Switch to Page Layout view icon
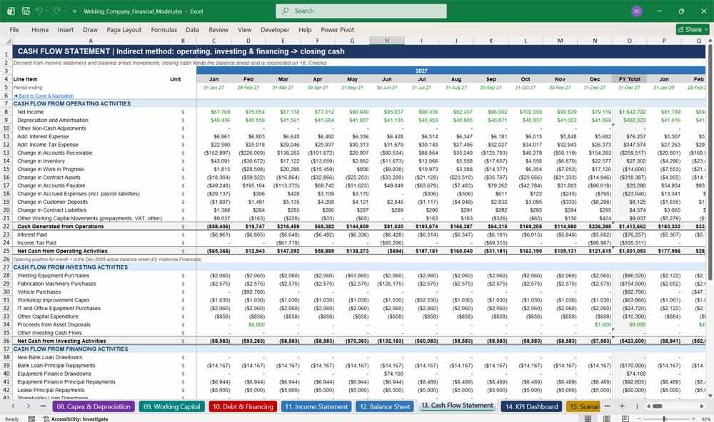The height and width of the screenshot is (422, 714). [x=606, y=418]
